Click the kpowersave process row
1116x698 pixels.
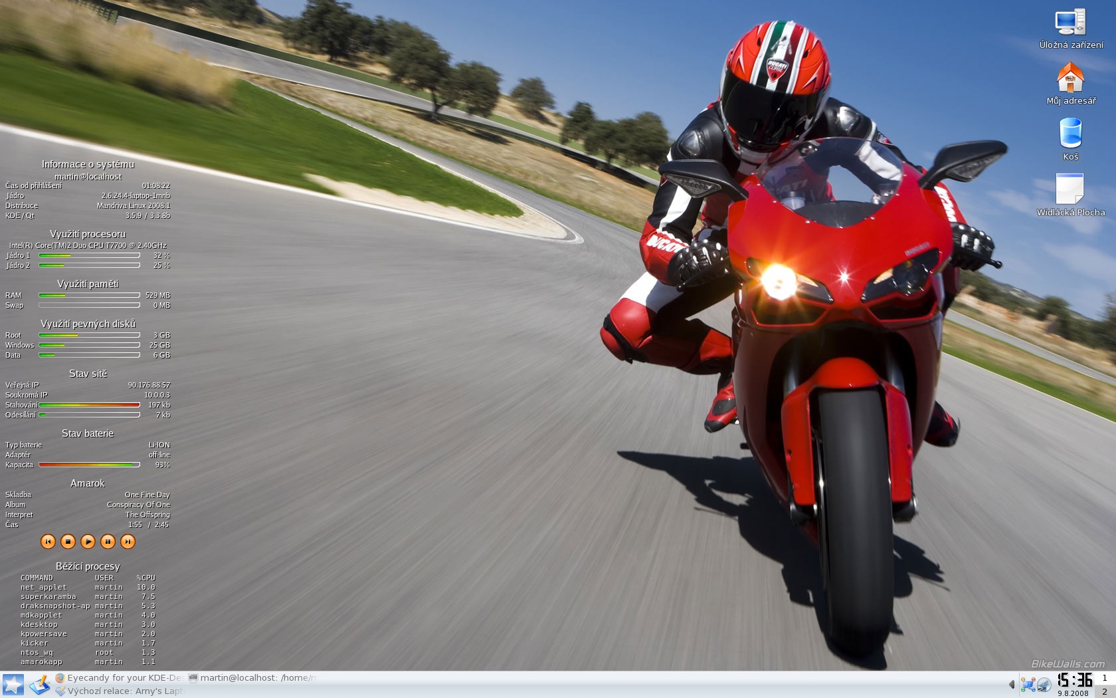tap(88, 634)
